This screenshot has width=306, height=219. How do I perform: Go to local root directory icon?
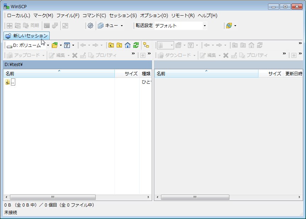pyautogui.click(x=119, y=45)
